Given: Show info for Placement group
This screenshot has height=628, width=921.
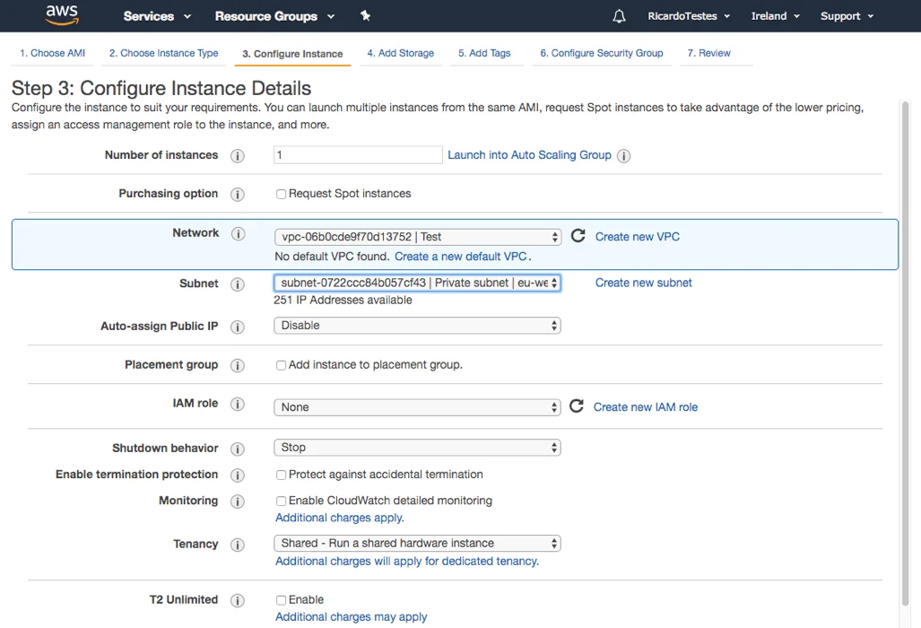Looking at the screenshot, I should 238,365.
